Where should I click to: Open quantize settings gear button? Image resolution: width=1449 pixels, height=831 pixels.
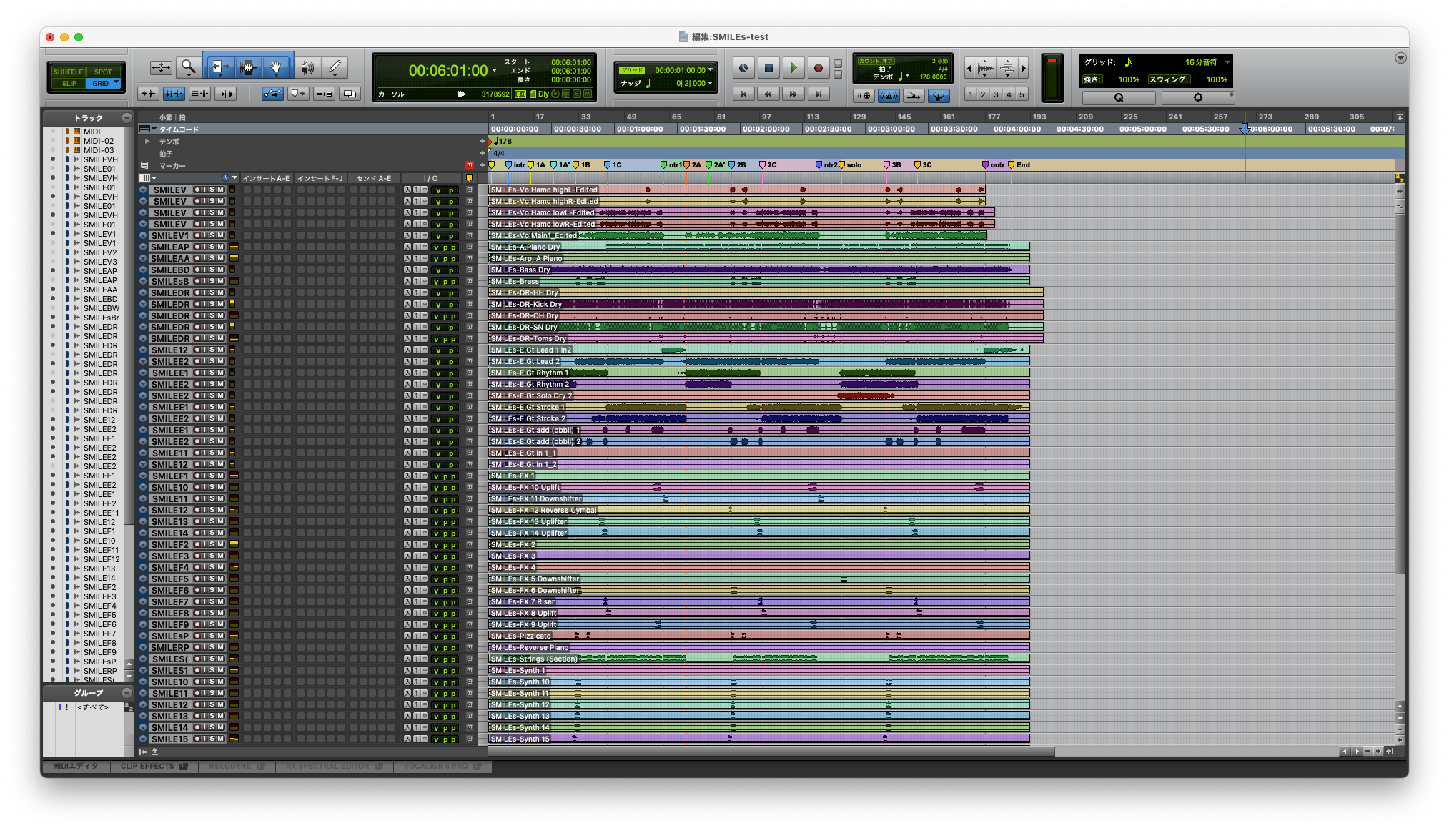coord(1198,97)
